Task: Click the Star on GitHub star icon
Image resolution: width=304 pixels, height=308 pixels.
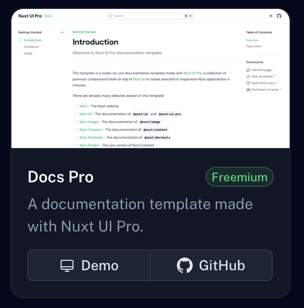Action: [x=248, y=77]
